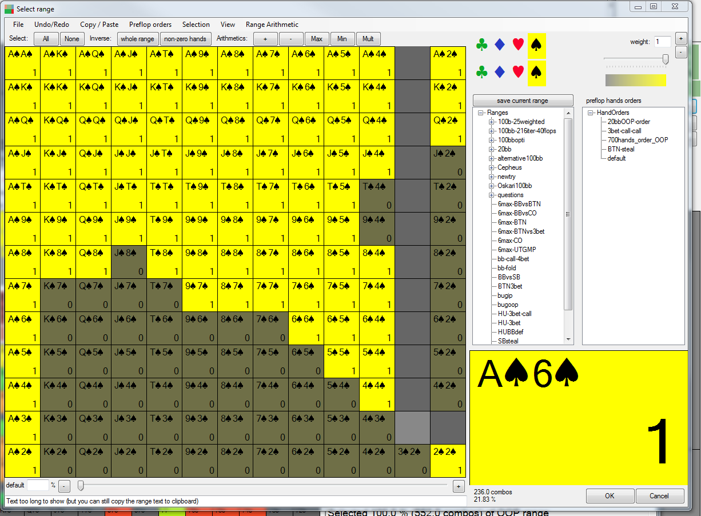
Task: Click the Select range window title icon
Action: coord(9,9)
